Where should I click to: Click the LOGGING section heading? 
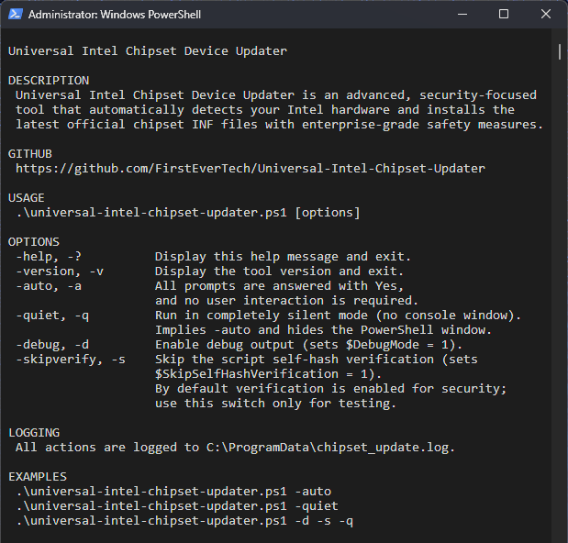coord(34,432)
